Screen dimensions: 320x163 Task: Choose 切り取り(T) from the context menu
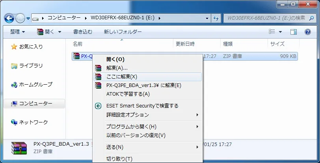(148, 159)
